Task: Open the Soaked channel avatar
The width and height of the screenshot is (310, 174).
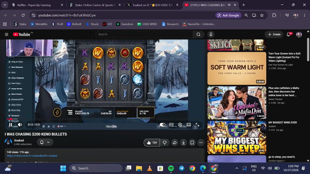Action: pos(9,142)
